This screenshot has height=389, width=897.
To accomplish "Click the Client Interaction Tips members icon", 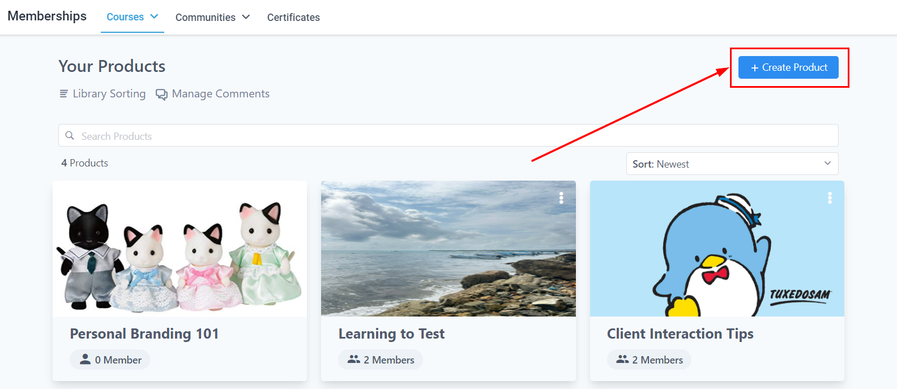I will pos(622,360).
